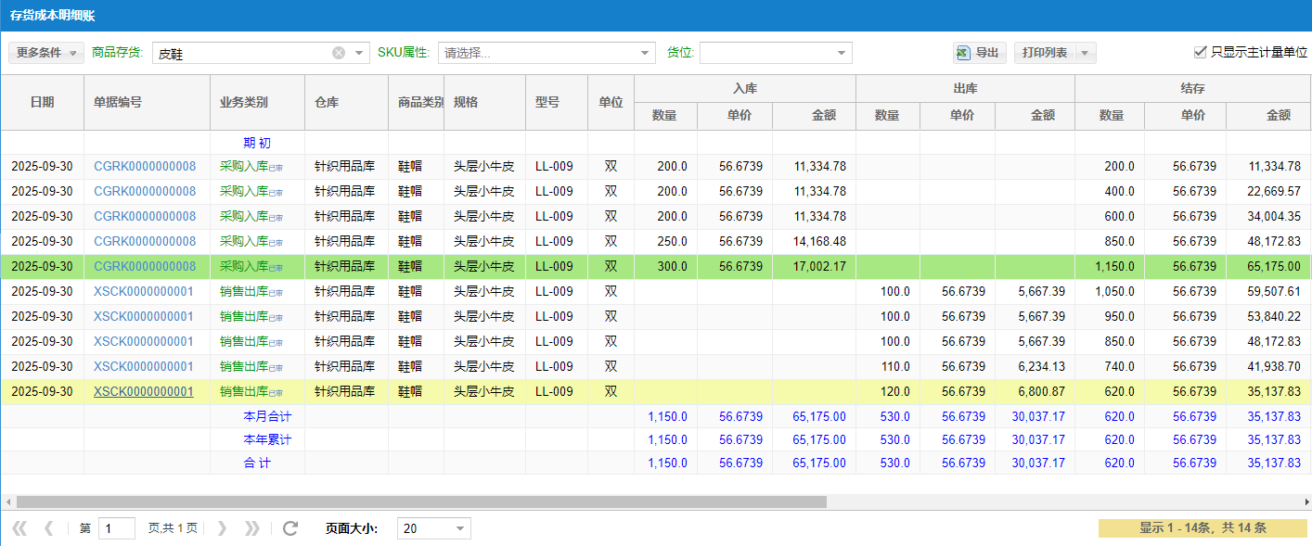Go to the first page
This screenshot has height=546, width=1312.
click(x=19, y=528)
